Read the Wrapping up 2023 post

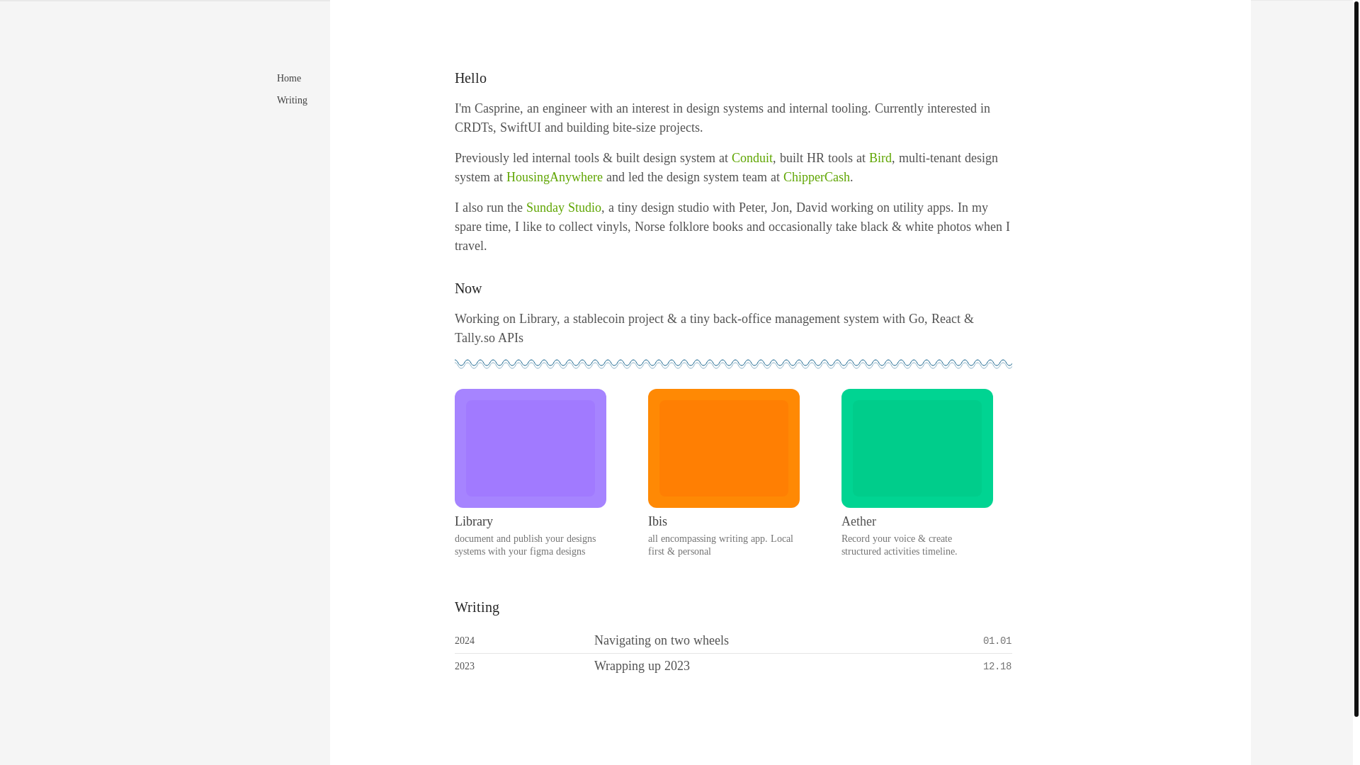[x=642, y=666]
